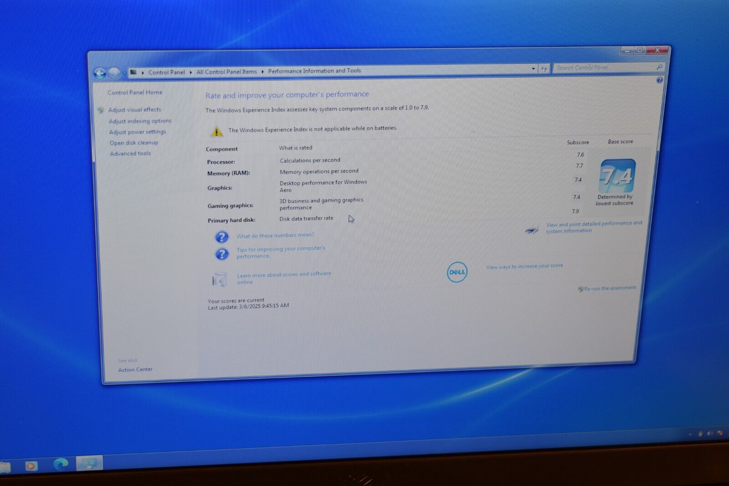Click the address bar folder icon

[133, 72]
